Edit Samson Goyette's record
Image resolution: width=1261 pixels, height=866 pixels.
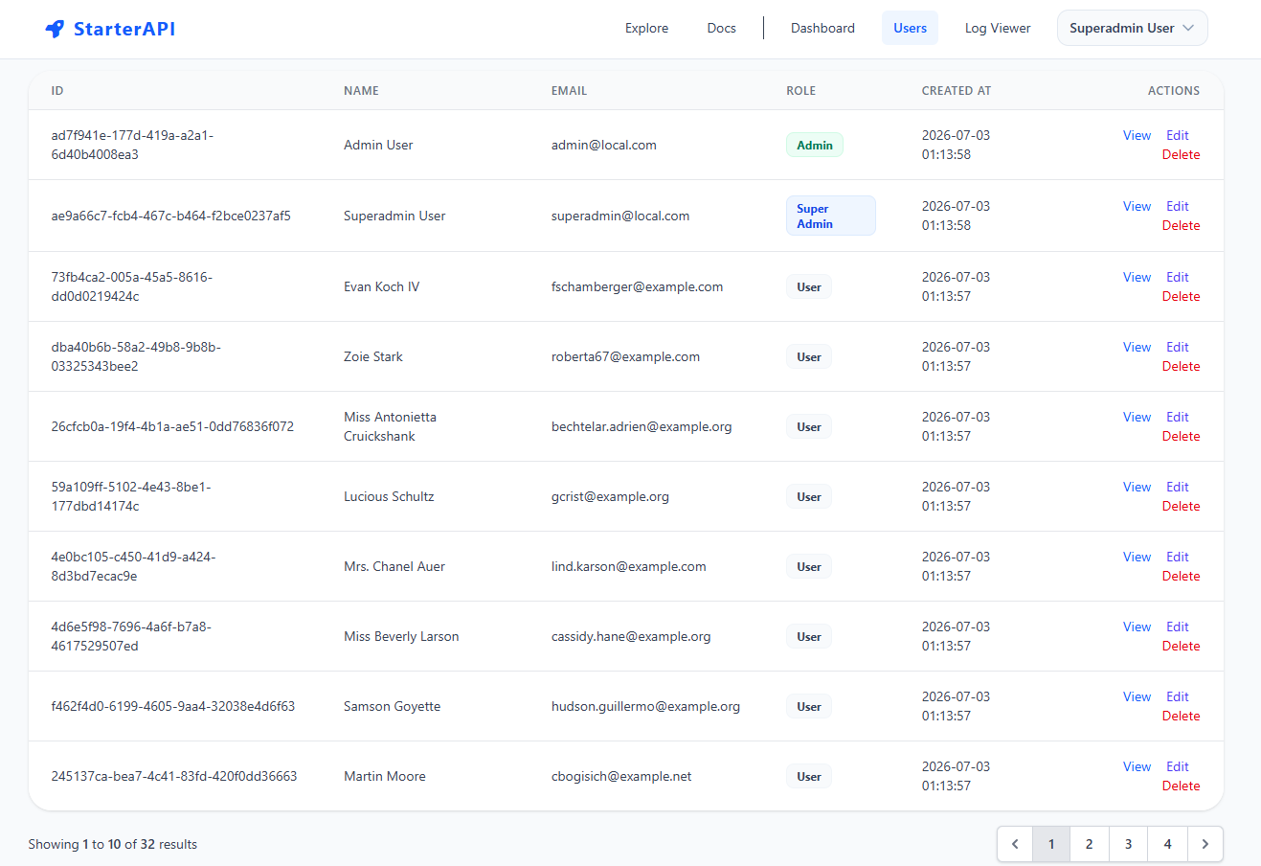(x=1177, y=696)
